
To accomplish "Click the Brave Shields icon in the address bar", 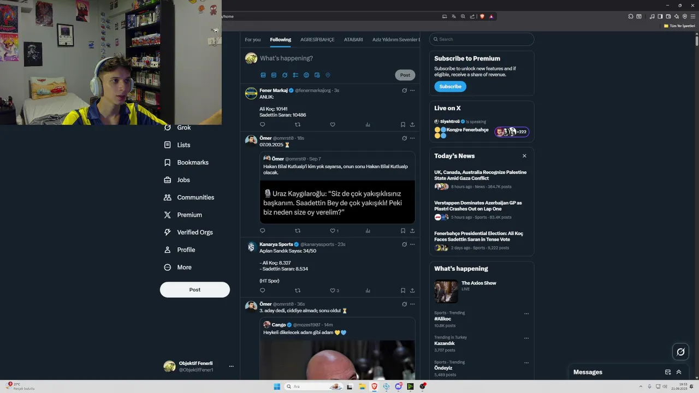I will point(482,16).
